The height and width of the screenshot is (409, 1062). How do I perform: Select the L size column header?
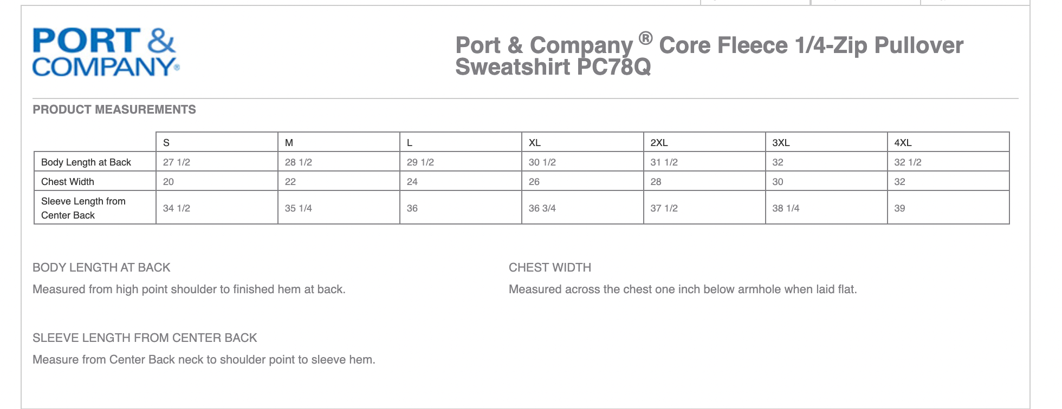[410, 143]
